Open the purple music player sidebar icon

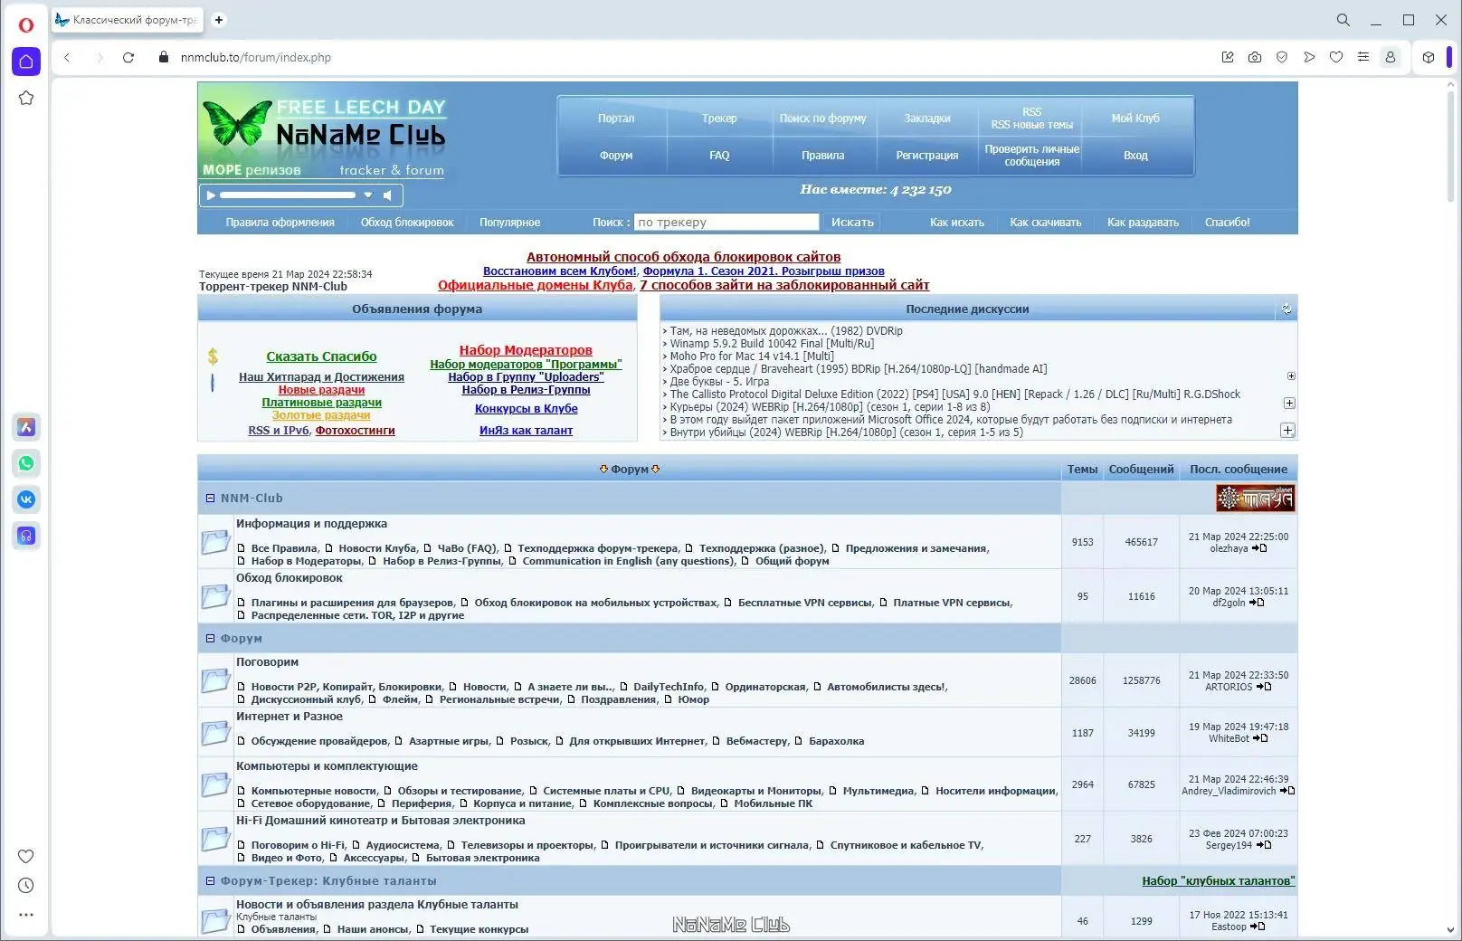tap(25, 536)
